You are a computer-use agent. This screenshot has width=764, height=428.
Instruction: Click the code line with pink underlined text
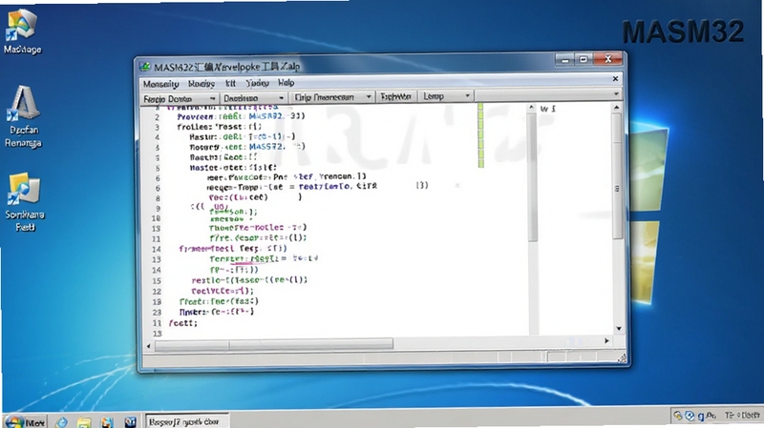click(264, 258)
